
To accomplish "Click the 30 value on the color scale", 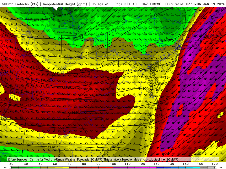I will click(x=11, y=164).
